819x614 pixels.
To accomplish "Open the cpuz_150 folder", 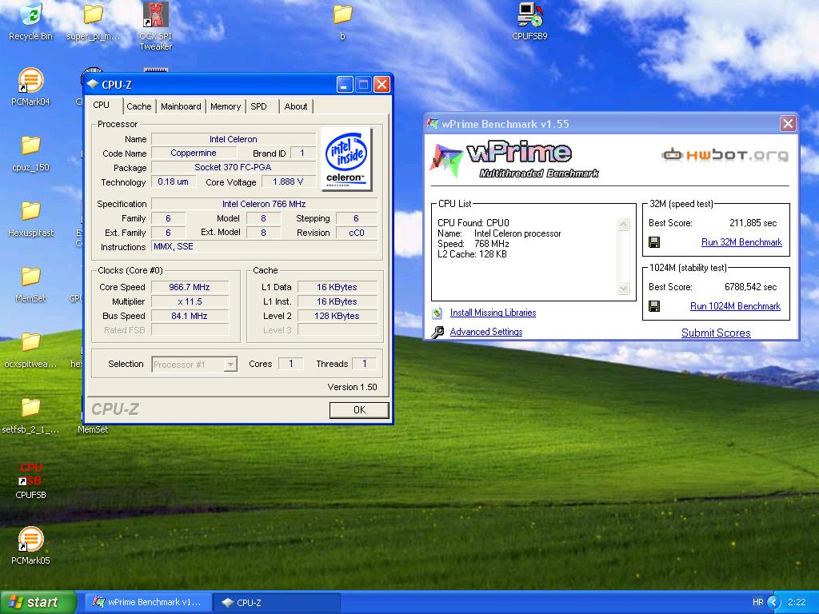I will 31,153.
